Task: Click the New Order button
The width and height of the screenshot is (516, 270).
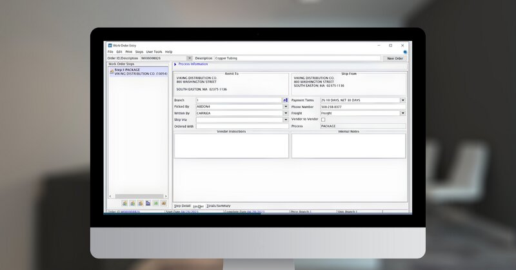Action: (x=395, y=58)
